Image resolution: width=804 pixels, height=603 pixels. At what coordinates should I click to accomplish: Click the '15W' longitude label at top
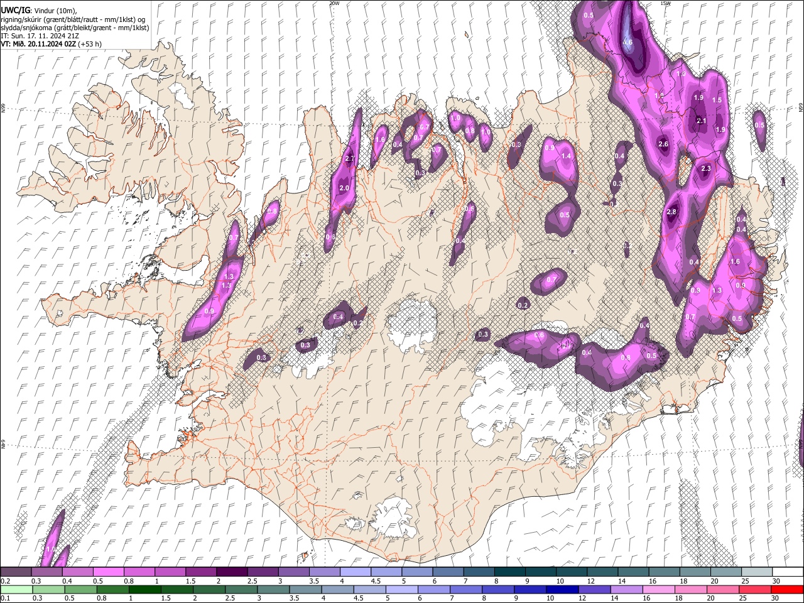click(665, 3)
